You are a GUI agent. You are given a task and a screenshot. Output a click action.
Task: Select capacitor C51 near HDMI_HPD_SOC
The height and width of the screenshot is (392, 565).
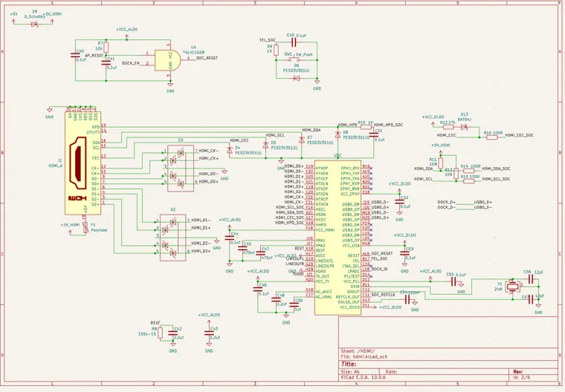point(374,134)
